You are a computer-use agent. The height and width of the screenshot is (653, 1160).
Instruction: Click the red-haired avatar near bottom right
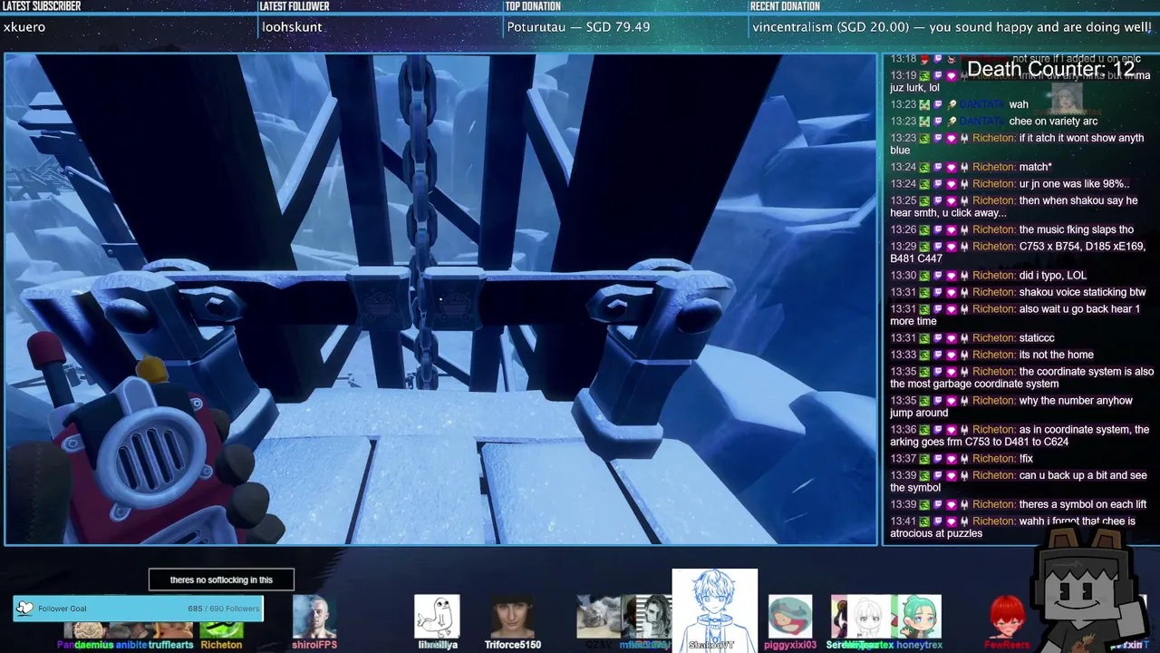1007,617
